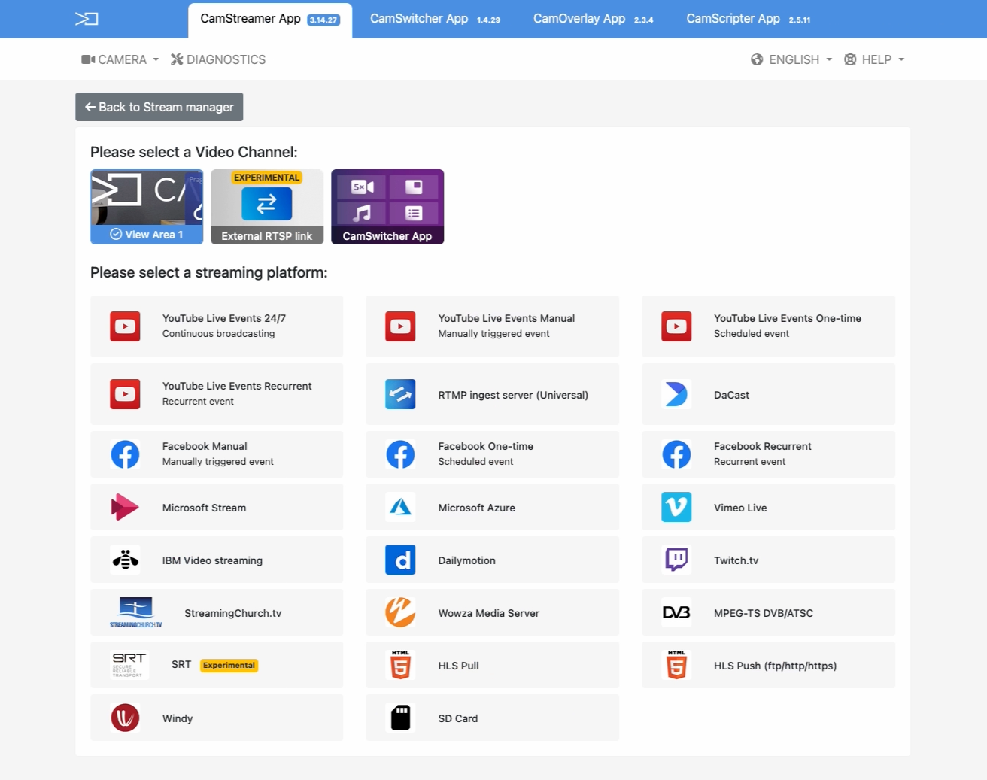Image resolution: width=987 pixels, height=780 pixels.
Task: Choose YouTube Live Events 24/7 platform
Action: (217, 326)
